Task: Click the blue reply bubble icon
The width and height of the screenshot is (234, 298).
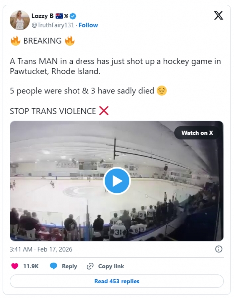Action: (x=54, y=266)
